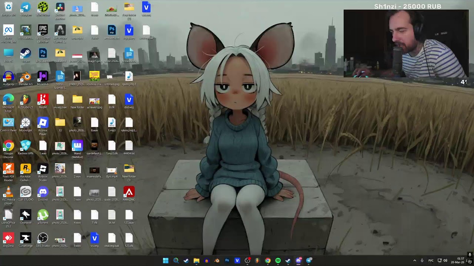
Task: Select the 'New folder (3)' desktop folder
Action: (129, 173)
